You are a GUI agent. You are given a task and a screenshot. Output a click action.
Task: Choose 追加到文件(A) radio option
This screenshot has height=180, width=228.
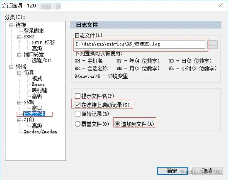point(117,124)
